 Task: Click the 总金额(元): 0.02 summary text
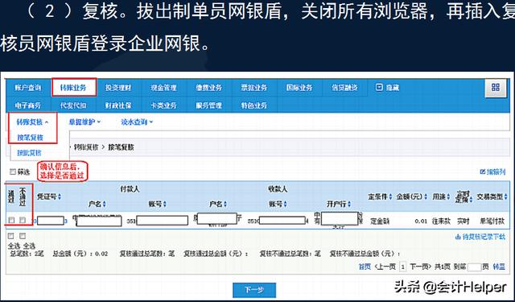coord(80,254)
